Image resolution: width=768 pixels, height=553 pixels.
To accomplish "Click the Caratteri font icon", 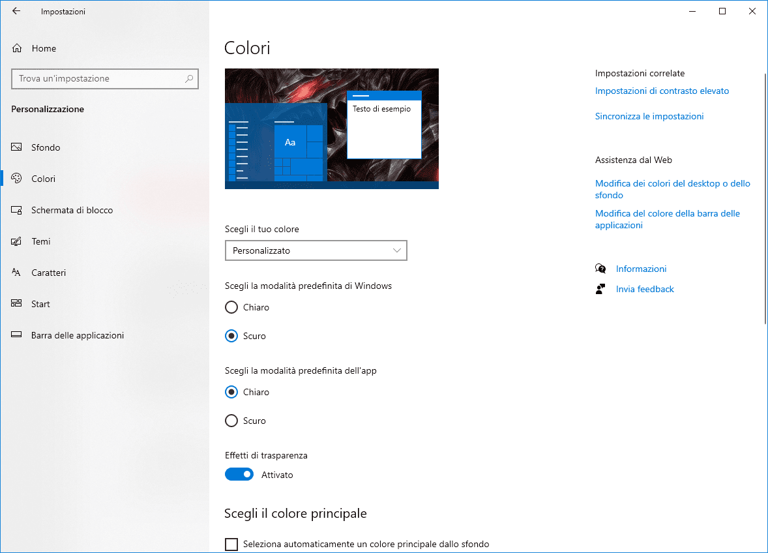I will 17,273.
